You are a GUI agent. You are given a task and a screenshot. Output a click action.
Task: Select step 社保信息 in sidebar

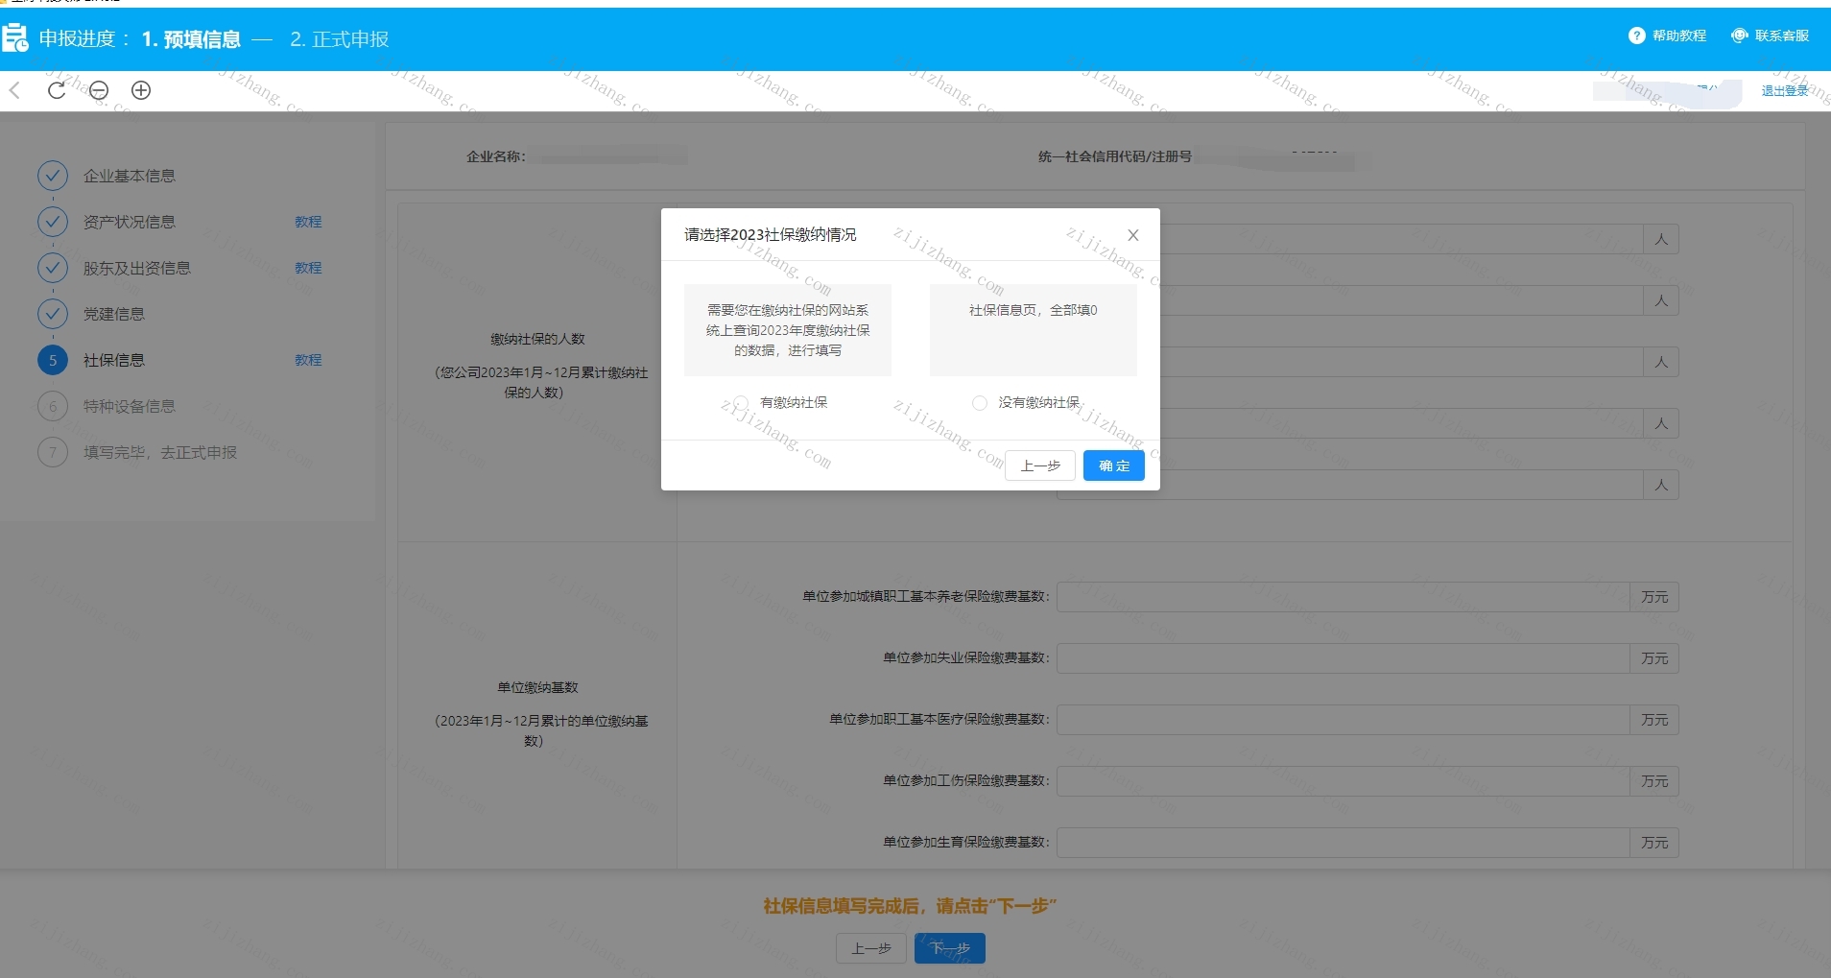[113, 360]
